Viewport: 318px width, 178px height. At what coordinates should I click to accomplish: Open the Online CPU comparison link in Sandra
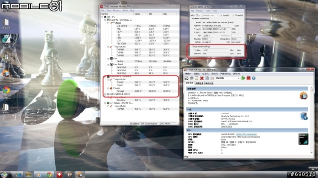click(246, 134)
